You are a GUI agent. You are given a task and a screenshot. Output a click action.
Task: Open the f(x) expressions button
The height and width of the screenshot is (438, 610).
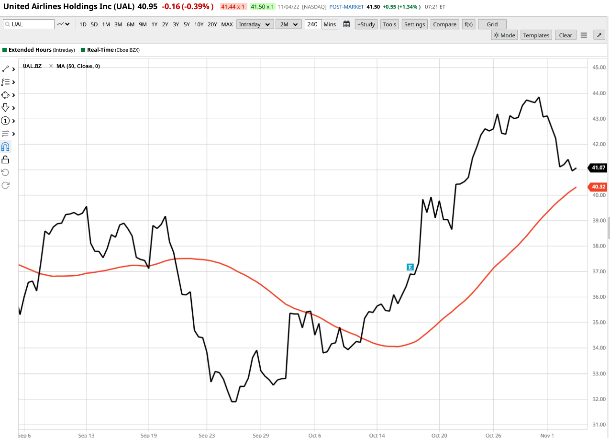coord(468,24)
